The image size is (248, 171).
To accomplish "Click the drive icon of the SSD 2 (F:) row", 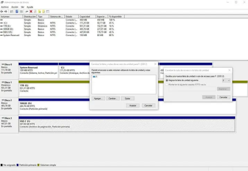I will (2, 32).
